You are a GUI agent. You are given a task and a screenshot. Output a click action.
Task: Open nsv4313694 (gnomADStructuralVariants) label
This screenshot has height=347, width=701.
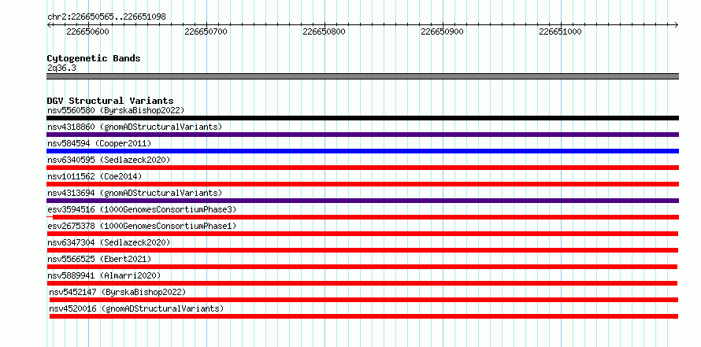coord(135,193)
